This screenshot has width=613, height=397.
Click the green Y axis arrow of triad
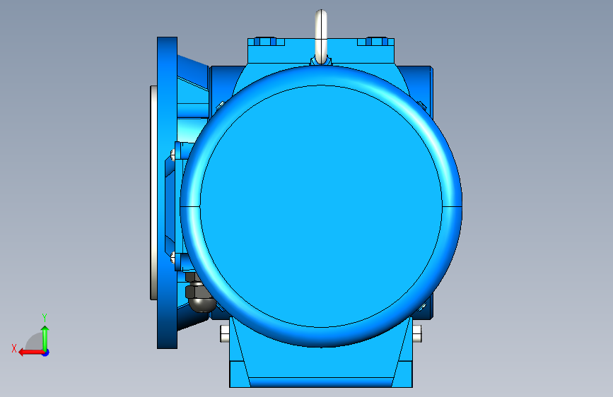pos(45,338)
